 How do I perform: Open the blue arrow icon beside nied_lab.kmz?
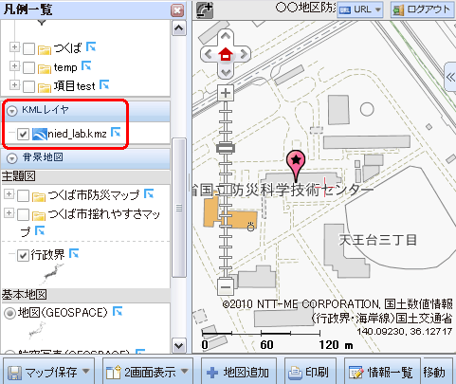point(116,133)
